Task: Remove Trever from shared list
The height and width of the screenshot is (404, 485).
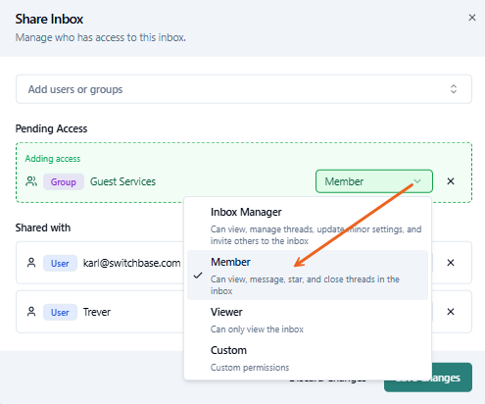Action: click(451, 312)
